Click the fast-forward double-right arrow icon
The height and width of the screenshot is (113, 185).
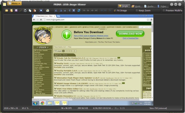pos(106,11)
